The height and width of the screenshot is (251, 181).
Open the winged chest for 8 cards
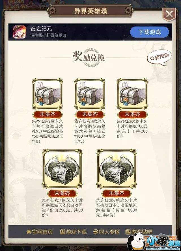(x=117, y=169)
